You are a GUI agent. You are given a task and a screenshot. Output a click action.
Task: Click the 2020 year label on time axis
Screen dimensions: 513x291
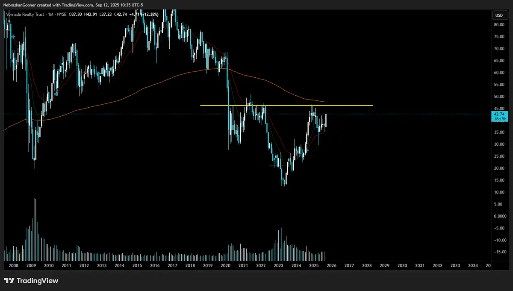click(225, 265)
